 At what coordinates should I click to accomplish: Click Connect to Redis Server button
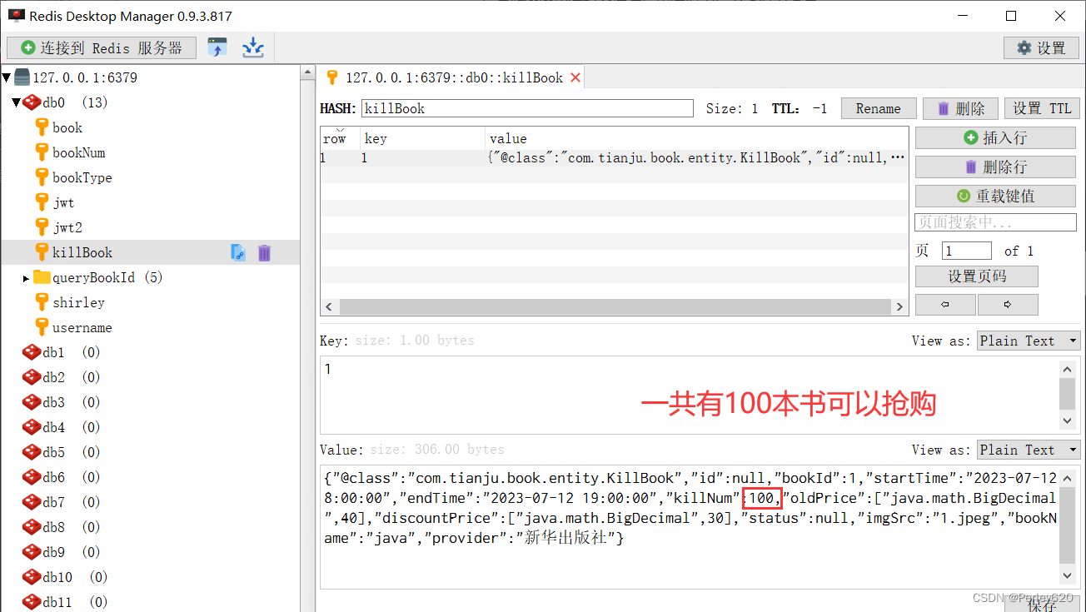coord(102,48)
